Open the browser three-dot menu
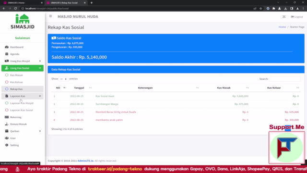The width and height of the screenshot is (307, 173). 303,9
